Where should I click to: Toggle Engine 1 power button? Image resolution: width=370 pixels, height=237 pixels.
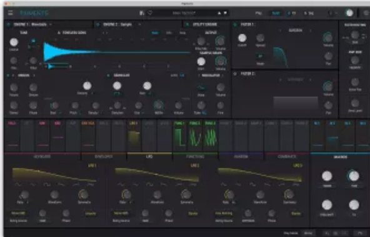pos(9,24)
